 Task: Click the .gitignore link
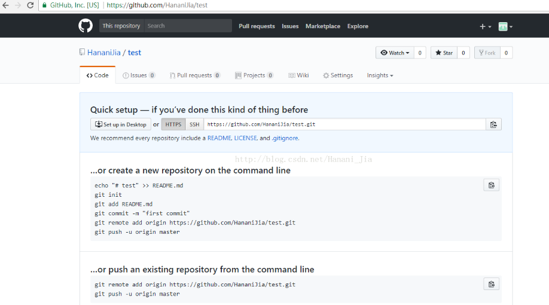tap(285, 138)
